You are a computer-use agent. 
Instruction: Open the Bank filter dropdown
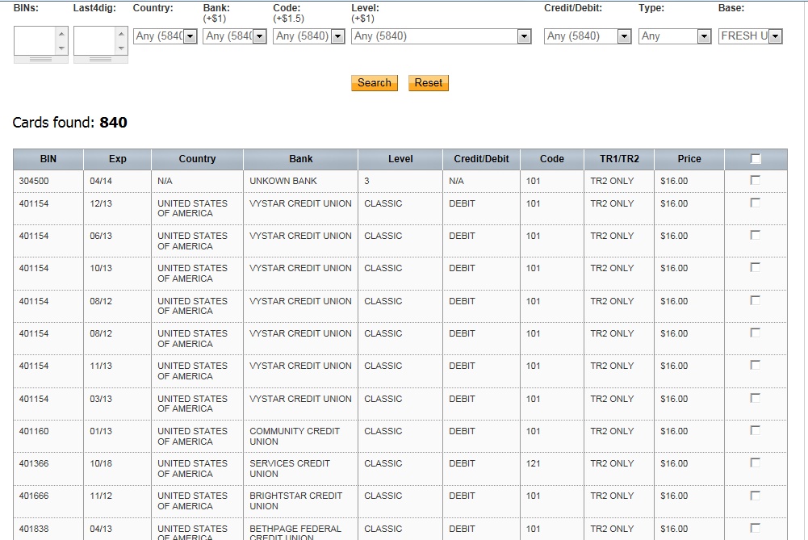pyautogui.click(x=235, y=36)
